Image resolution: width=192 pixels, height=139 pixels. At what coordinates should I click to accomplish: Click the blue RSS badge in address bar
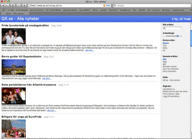(x=108, y=5)
